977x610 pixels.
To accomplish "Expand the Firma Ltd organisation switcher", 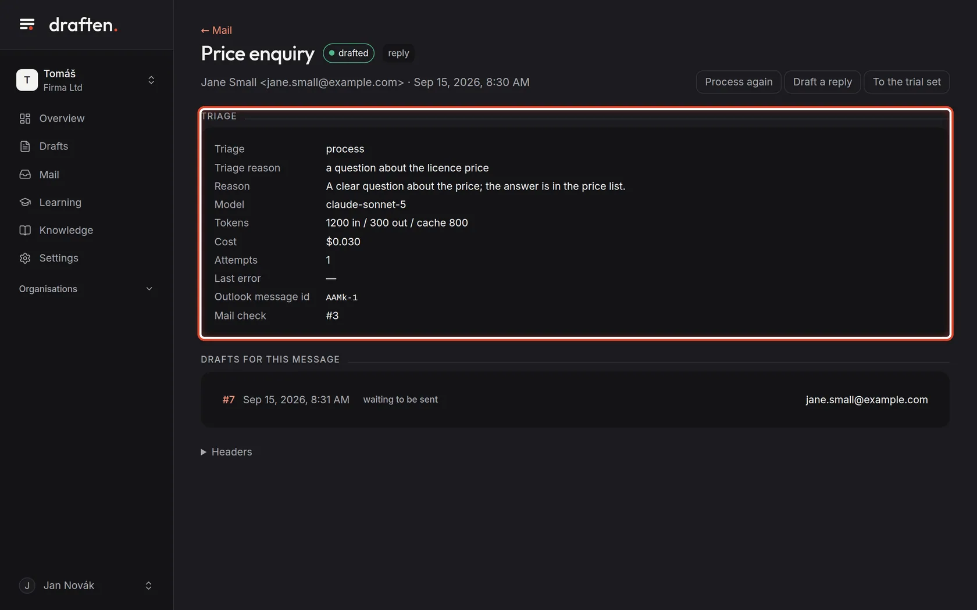I will [x=151, y=80].
